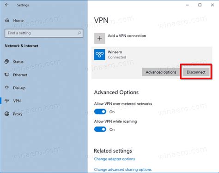The image size is (219, 173).
Task: Toggle Allow VPN while roaming
Action: (x=100, y=129)
